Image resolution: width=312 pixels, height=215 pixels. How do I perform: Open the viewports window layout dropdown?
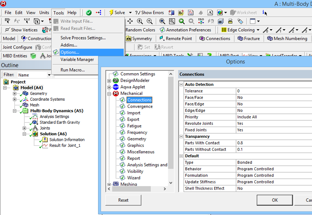click(x=258, y=21)
